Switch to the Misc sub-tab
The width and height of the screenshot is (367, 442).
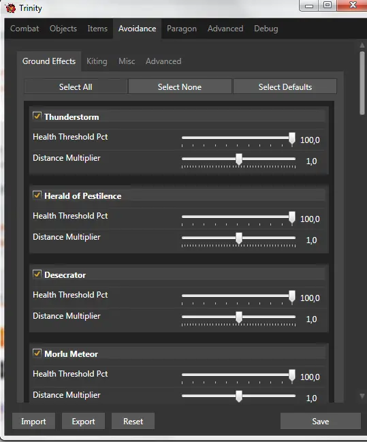pos(127,61)
